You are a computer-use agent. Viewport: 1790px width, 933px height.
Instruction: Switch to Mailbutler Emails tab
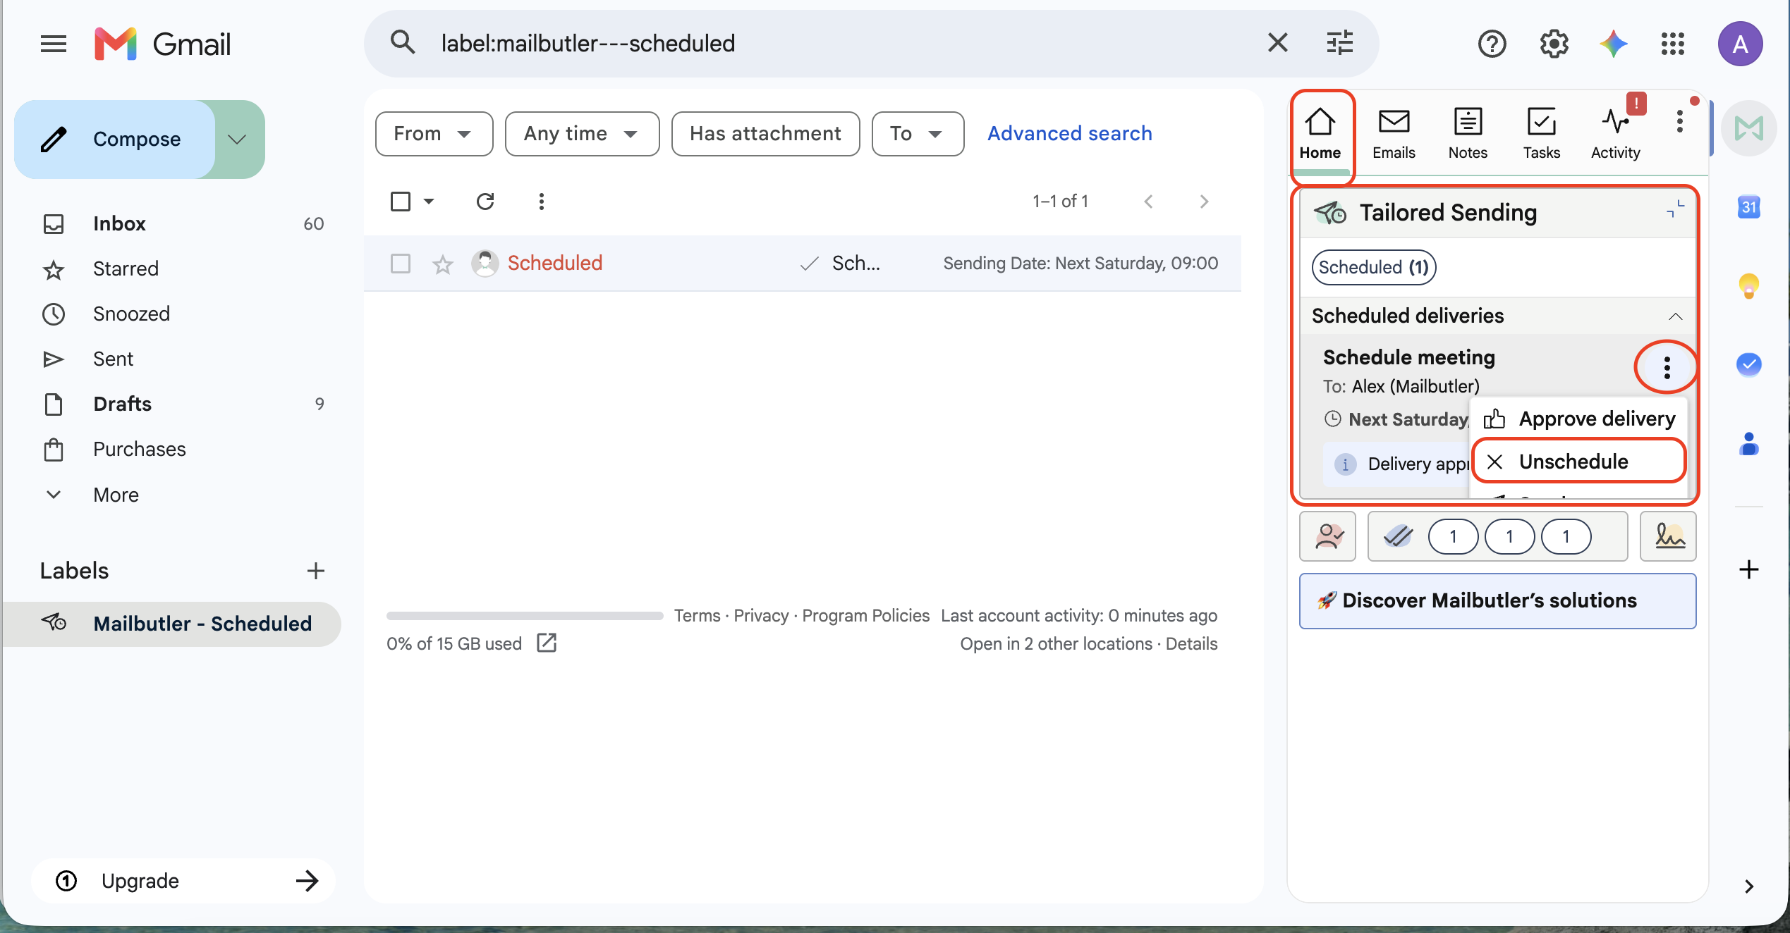pyautogui.click(x=1394, y=134)
